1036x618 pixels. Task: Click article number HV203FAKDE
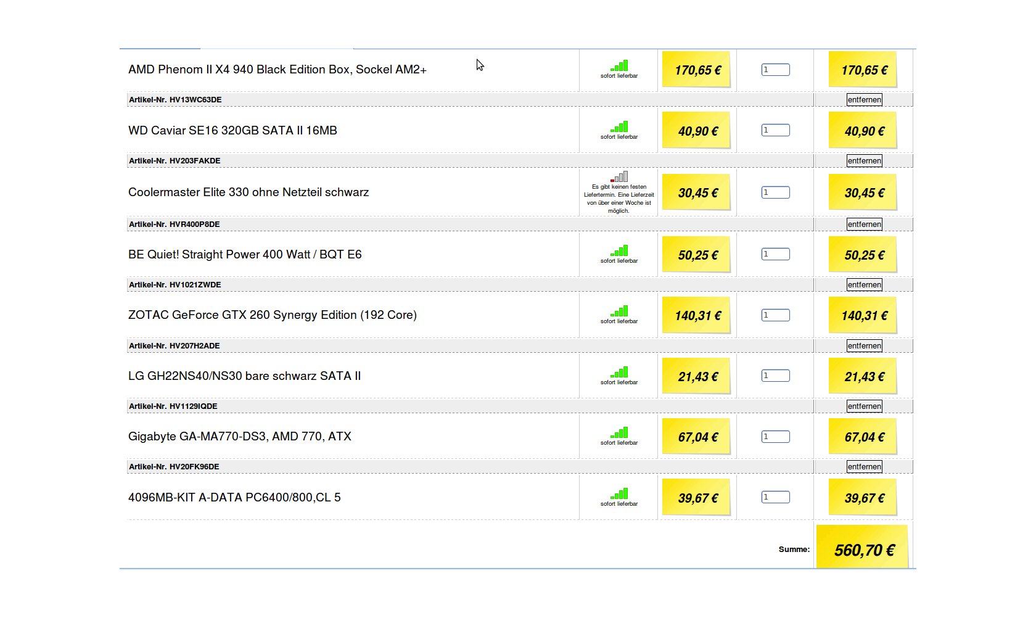pyautogui.click(x=175, y=161)
